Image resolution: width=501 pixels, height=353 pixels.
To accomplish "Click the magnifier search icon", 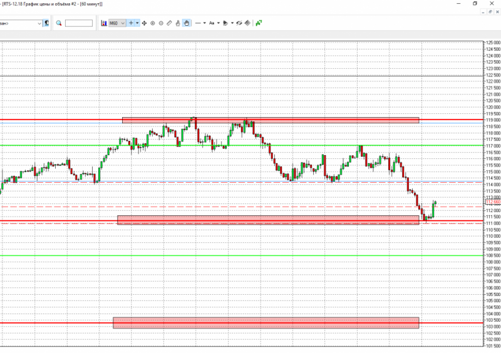I will click(x=59, y=23).
